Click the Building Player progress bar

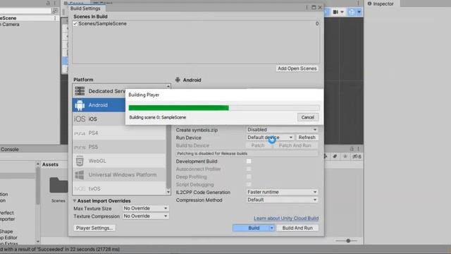click(224, 108)
